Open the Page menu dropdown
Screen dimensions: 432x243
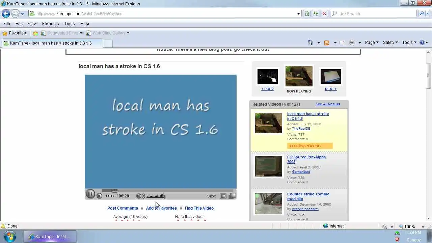tap(372, 43)
